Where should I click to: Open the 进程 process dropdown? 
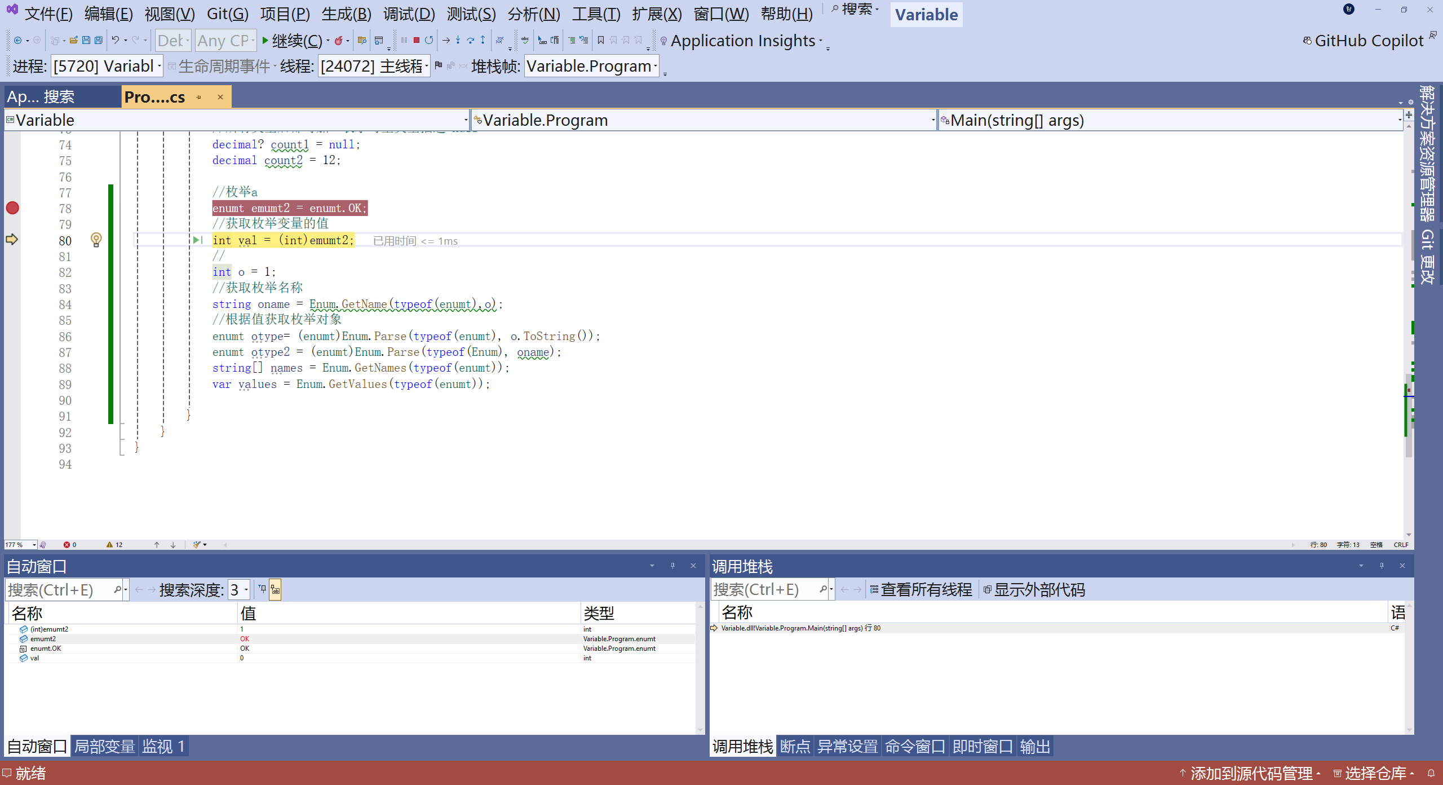(x=160, y=67)
